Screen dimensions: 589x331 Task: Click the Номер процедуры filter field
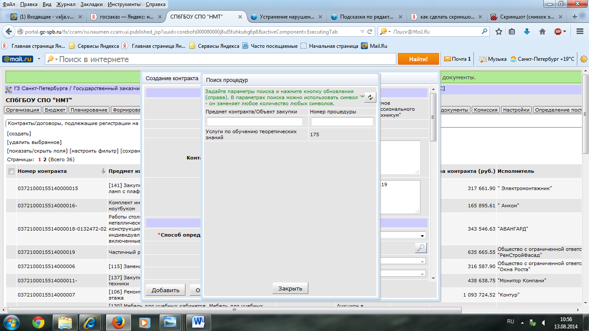click(x=342, y=122)
